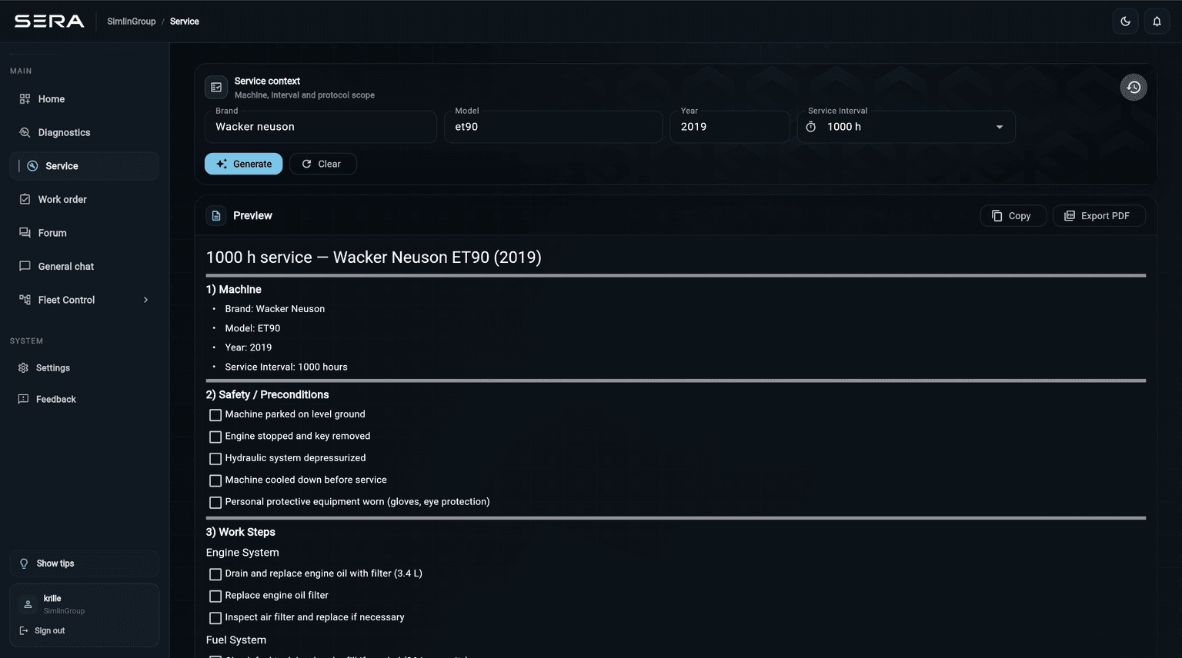Click the SERA logo
The height and width of the screenshot is (658, 1182).
[x=49, y=22]
